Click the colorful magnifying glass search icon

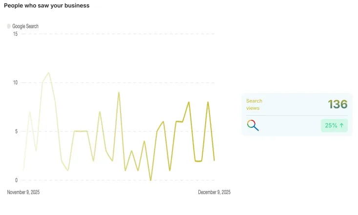tap(253, 125)
